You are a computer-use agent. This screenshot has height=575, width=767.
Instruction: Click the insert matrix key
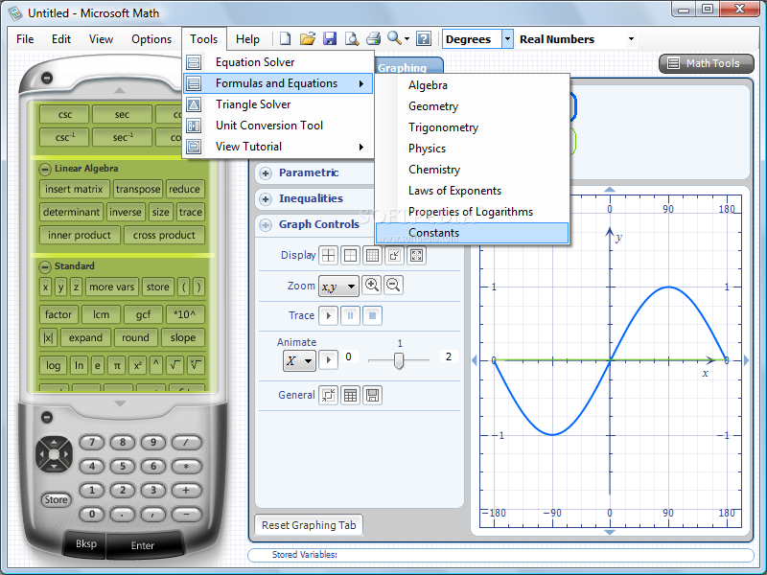74,189
